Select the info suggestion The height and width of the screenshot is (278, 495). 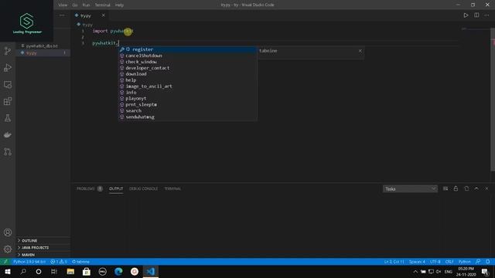(x=188, y=93)
